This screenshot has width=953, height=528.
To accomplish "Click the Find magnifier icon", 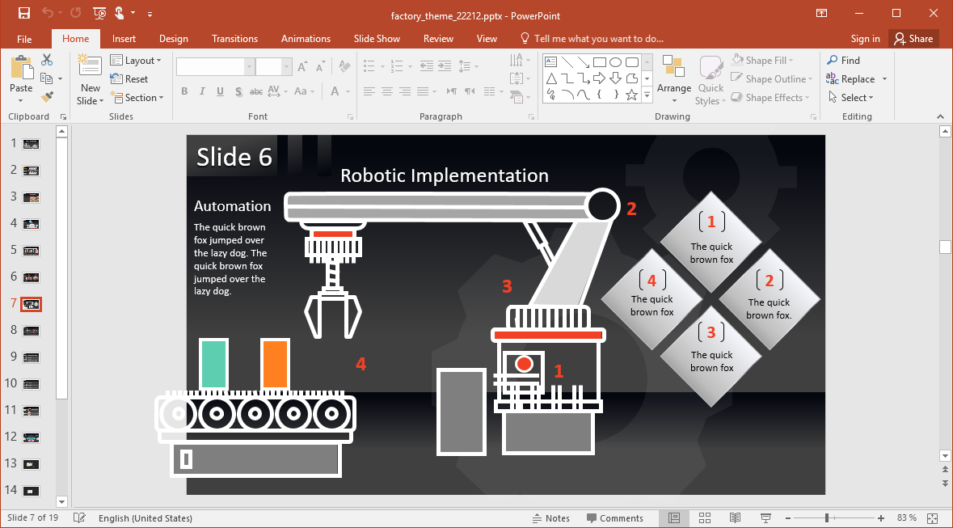I will pyautogui.click(x=832, y=60).
